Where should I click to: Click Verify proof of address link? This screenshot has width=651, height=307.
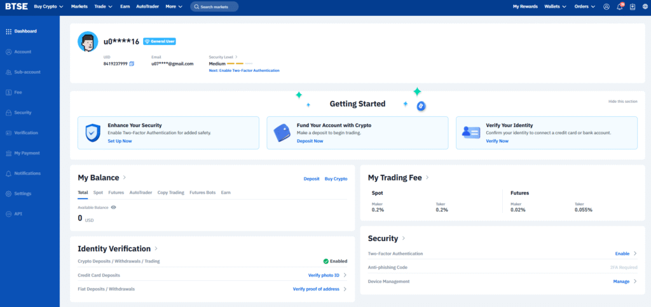(316, 289)
